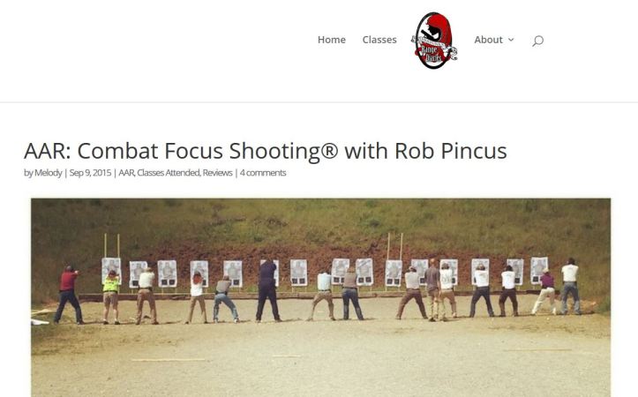Go to the Home page
The width and height of the screenshot is (638, 397).
[332, 40]
